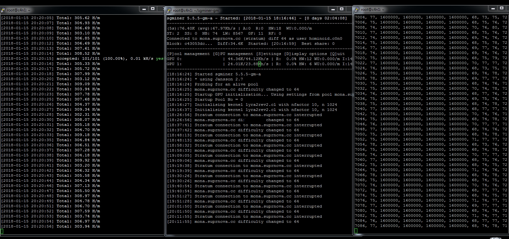This screenshot has width=509, height=239.
Task: Minimize the sgminer-gm terminal window
Action: [333, 9]
